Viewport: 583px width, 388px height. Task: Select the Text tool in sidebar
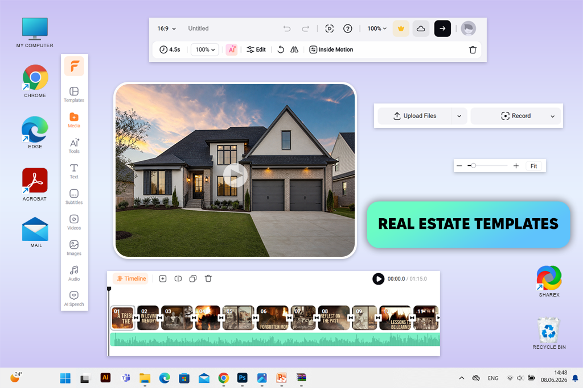pyautogui.click(x=74, y=172)
